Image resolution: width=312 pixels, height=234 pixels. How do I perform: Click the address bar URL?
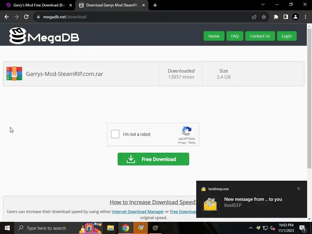[x=65, y=17]
